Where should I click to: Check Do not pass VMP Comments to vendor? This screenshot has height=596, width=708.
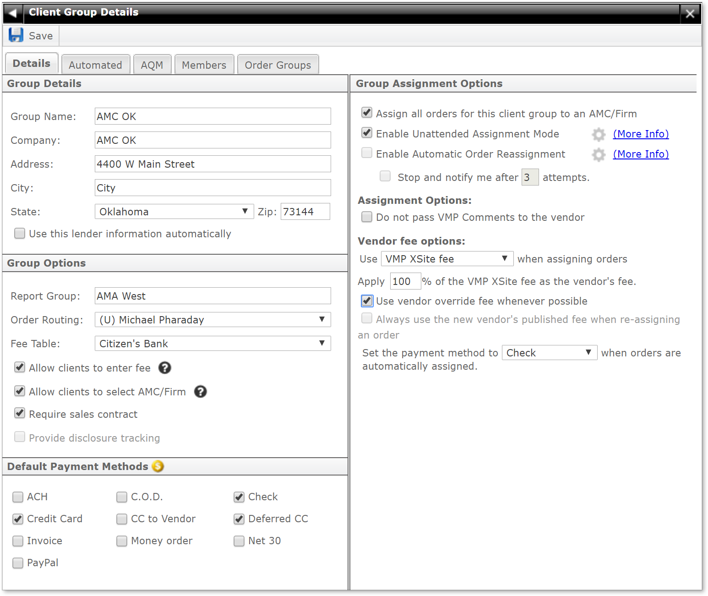(x=367, y=217)
